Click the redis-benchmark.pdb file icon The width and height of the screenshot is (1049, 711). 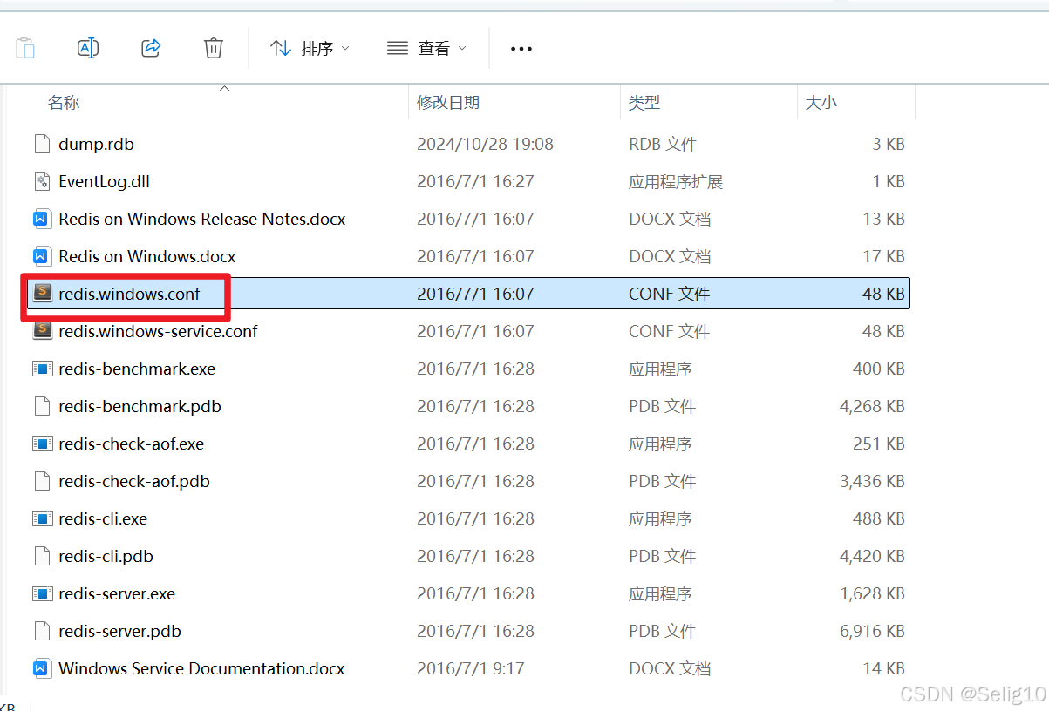41,406
